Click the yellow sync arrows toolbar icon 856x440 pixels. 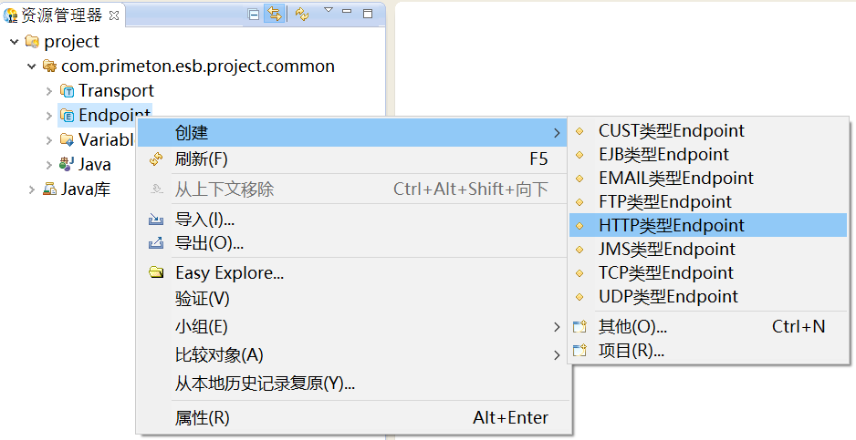click(302, 15)
